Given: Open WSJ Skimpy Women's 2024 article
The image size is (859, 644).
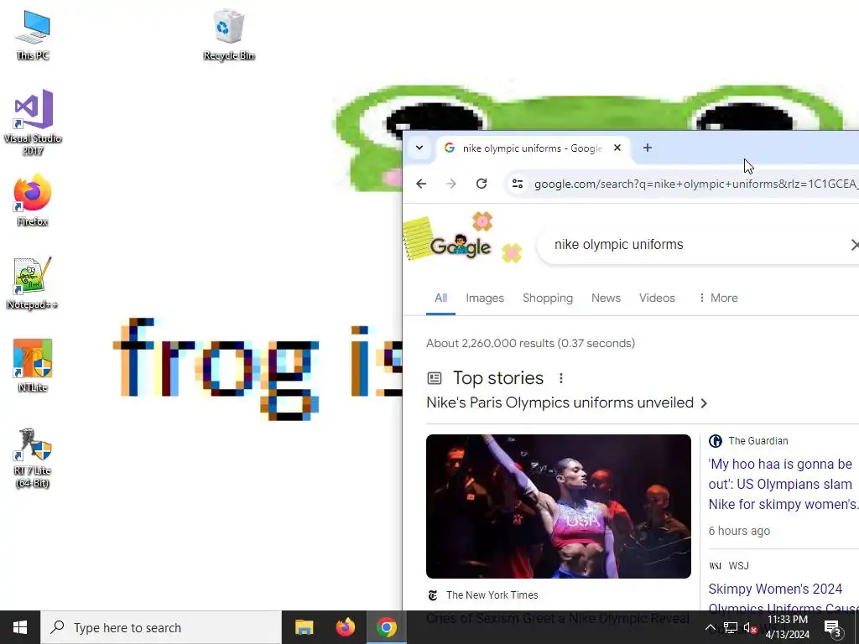Looking at the screenshot, I should [783, 598].
